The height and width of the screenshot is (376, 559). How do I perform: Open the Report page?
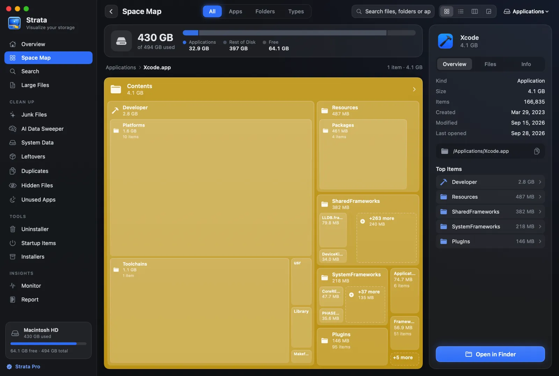[x=48, y=300]
